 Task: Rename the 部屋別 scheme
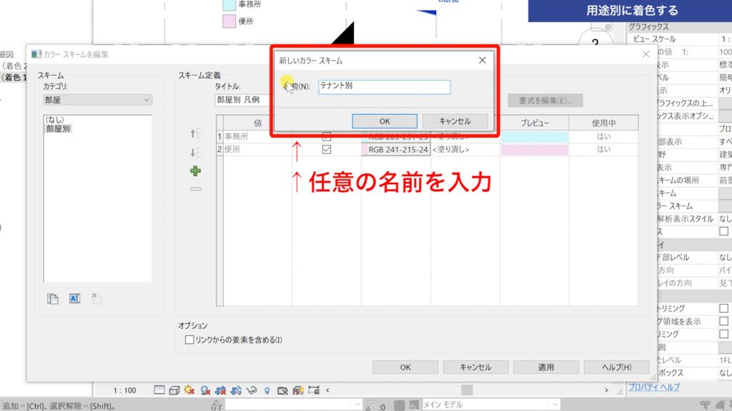click(74, 298)
